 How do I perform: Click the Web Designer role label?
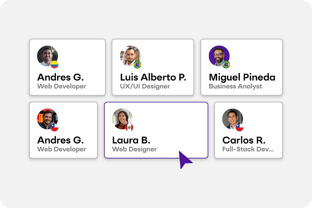[135, 150]
